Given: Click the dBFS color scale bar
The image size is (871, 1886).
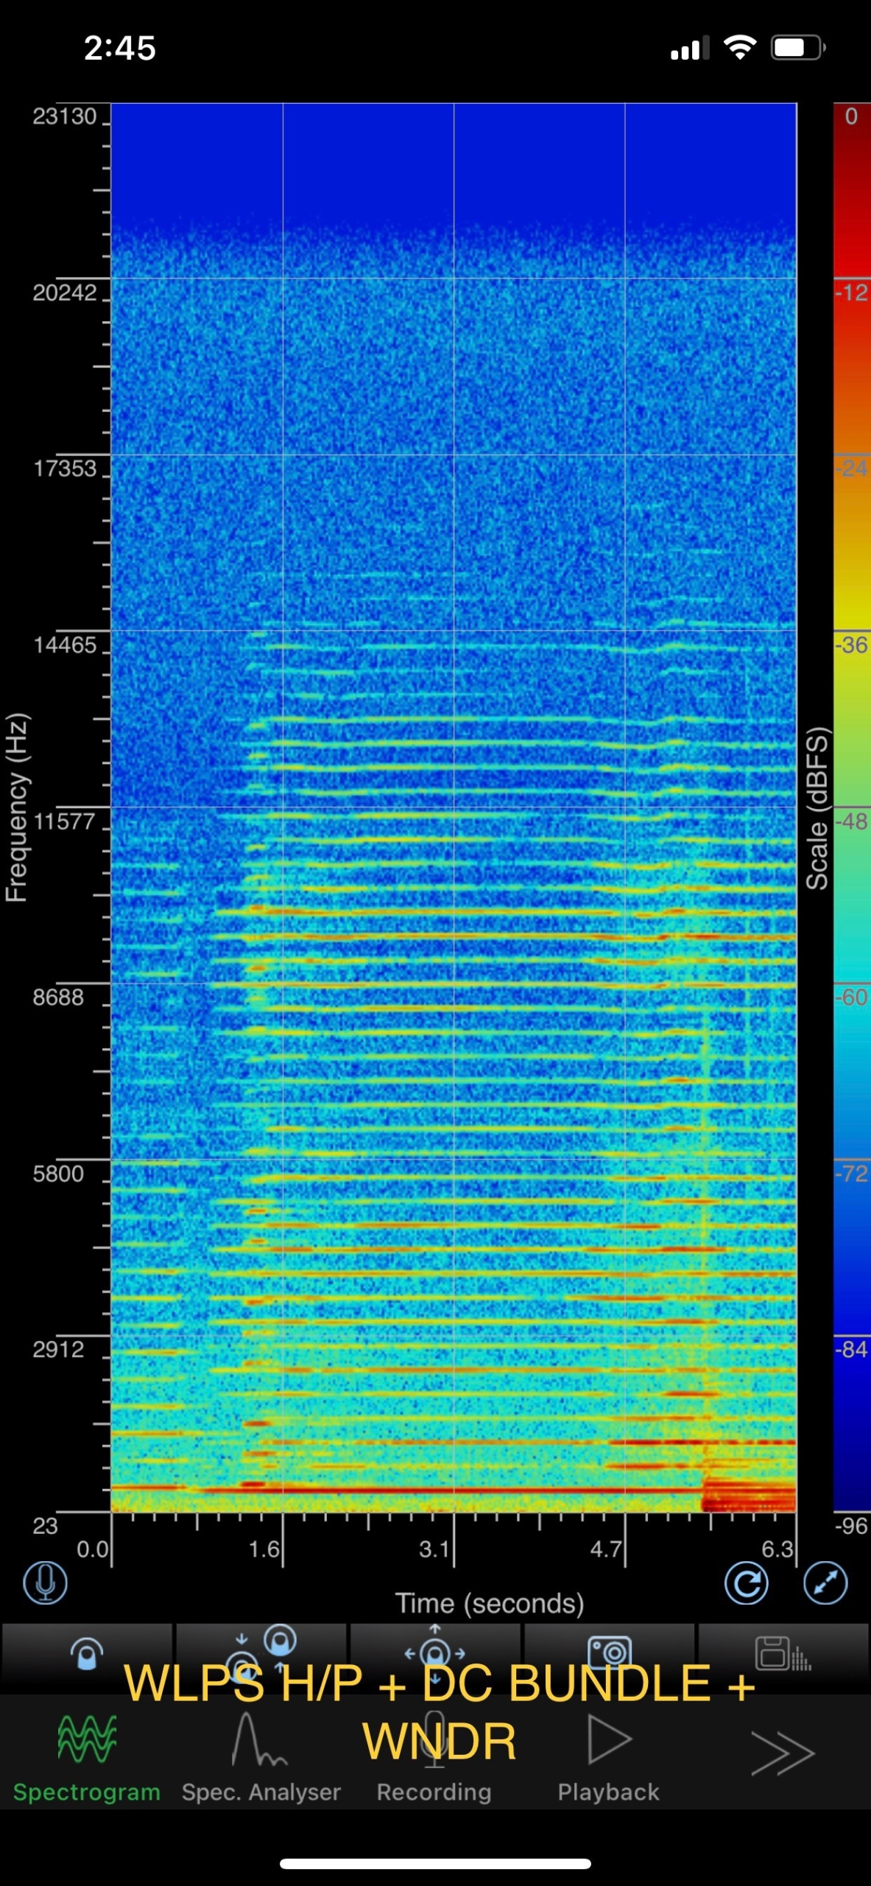Looking at the screenshot, I should [x=852, y=807].
